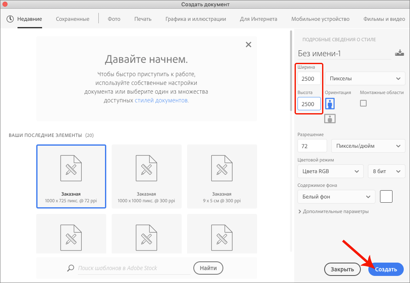Open the background color swatch

tap(386, 196)
